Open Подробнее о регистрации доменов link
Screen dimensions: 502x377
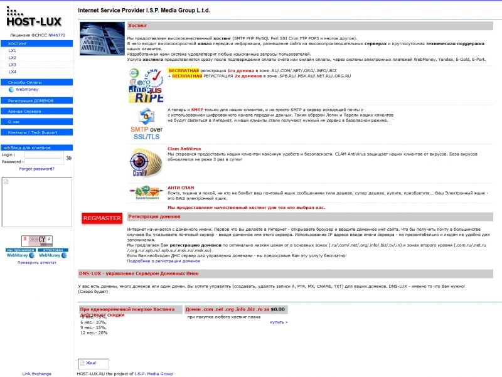click(x=164, y=261)
